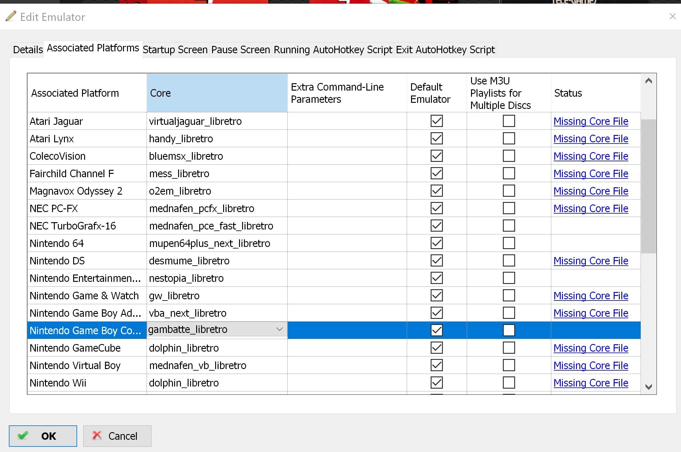This screenshot has height=452, width=681.
Task: Toggle Default Emulator for Nintendo Virtual Boy
Action: [436, 365]
